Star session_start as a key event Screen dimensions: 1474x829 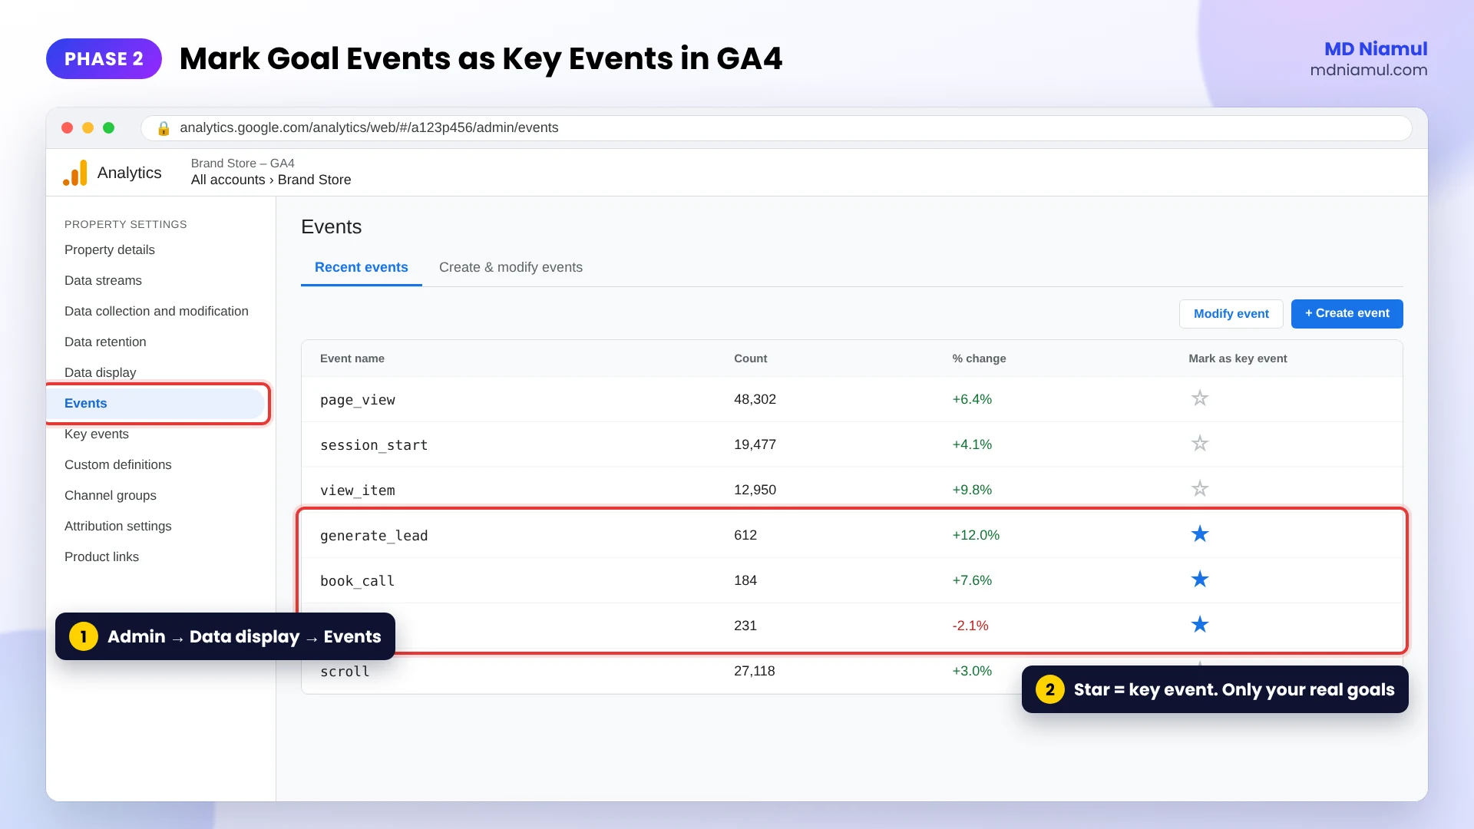(x=1200, y=444)
